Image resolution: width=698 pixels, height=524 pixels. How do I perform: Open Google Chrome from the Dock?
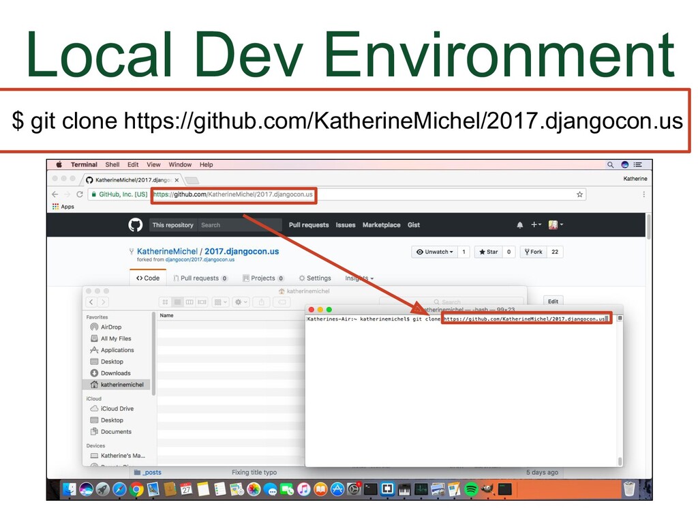coord(136,489)
